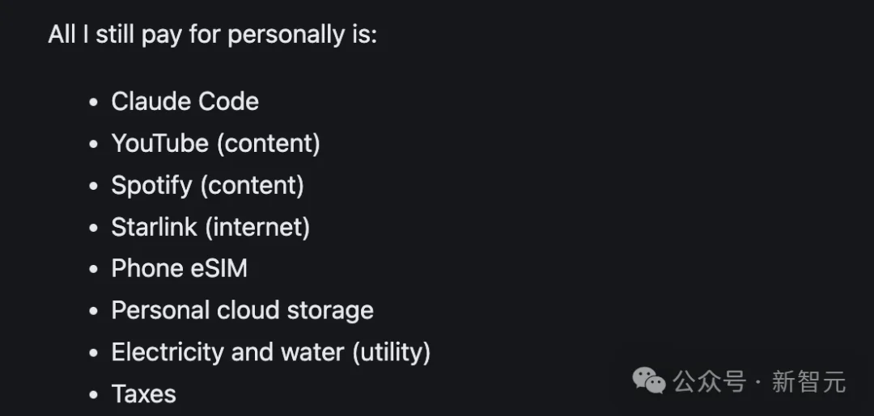Viewport: 874px width, 416px height.
Task: Click the Starlink (internet) text
Action: pyautogui.click(x=210, y=227)
